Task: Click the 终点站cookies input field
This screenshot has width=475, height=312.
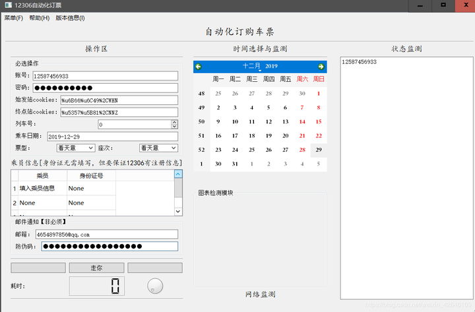Action: tap(119, 112)
